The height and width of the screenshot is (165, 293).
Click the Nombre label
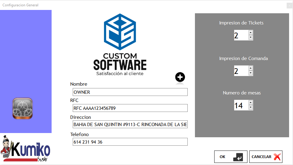point(79,84)
